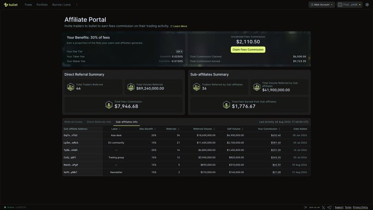Screen dimensions: 373x210
Task: Click Traders Referred by Sub-affiliates icon
Action: click(196, 87)
